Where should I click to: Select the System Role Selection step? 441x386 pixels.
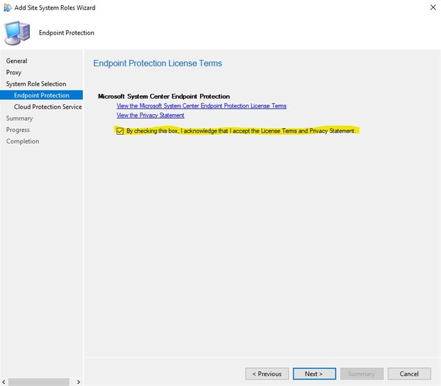click(x=36, y=84)
